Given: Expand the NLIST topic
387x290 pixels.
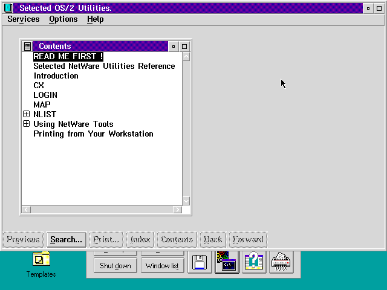Looking at the screenshot, I should (26, 114).
